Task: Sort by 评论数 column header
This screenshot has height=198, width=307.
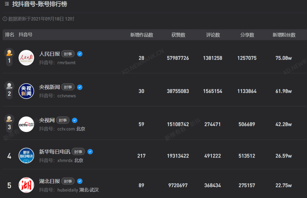Action: 213,35
